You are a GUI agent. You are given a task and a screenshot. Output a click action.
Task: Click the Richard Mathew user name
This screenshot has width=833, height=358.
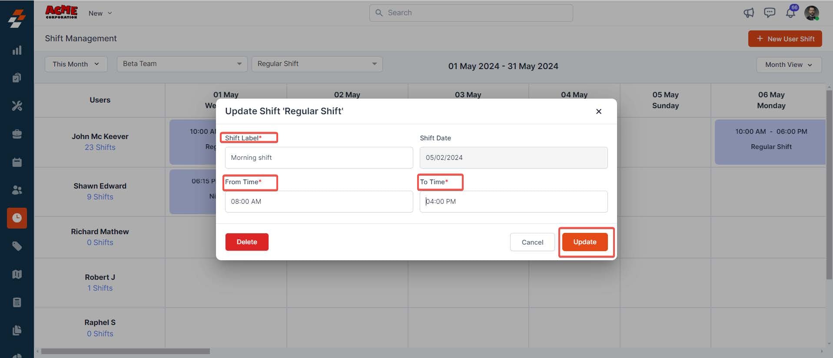coord(100,232)
